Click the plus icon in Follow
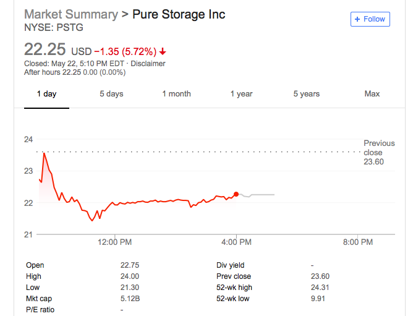Viewport: 413px width, 316px height. [x=357, y=19]
